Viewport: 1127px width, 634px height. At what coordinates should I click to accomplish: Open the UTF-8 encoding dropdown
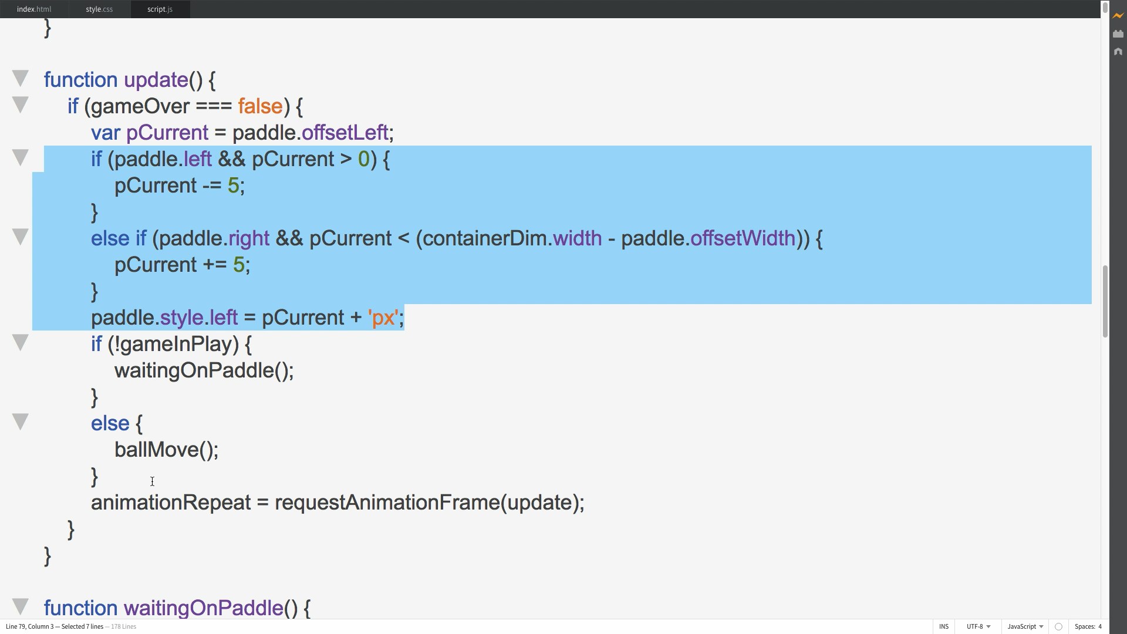(x=978, y=626)
